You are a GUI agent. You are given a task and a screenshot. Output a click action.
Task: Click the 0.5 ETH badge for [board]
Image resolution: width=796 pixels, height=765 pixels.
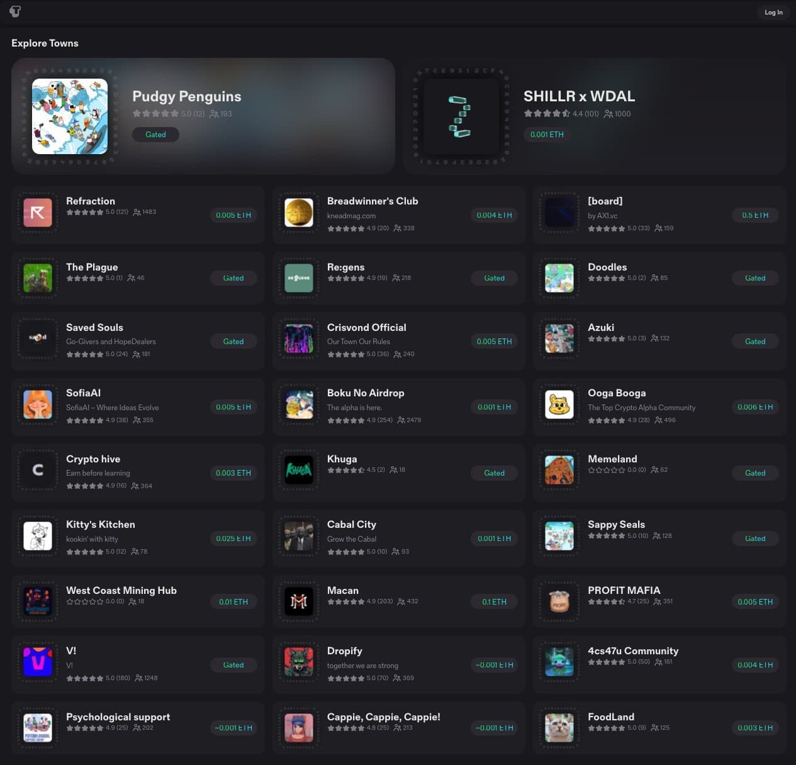[754, 215]
